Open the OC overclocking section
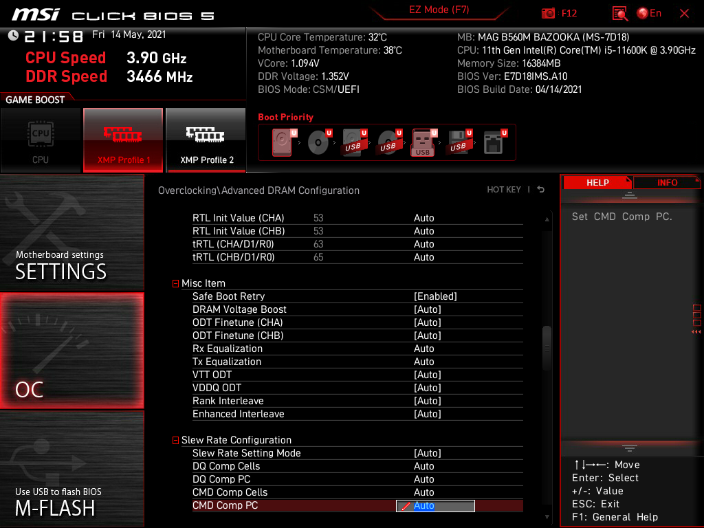The image size is (704, 528). click(x=71, y=351)
